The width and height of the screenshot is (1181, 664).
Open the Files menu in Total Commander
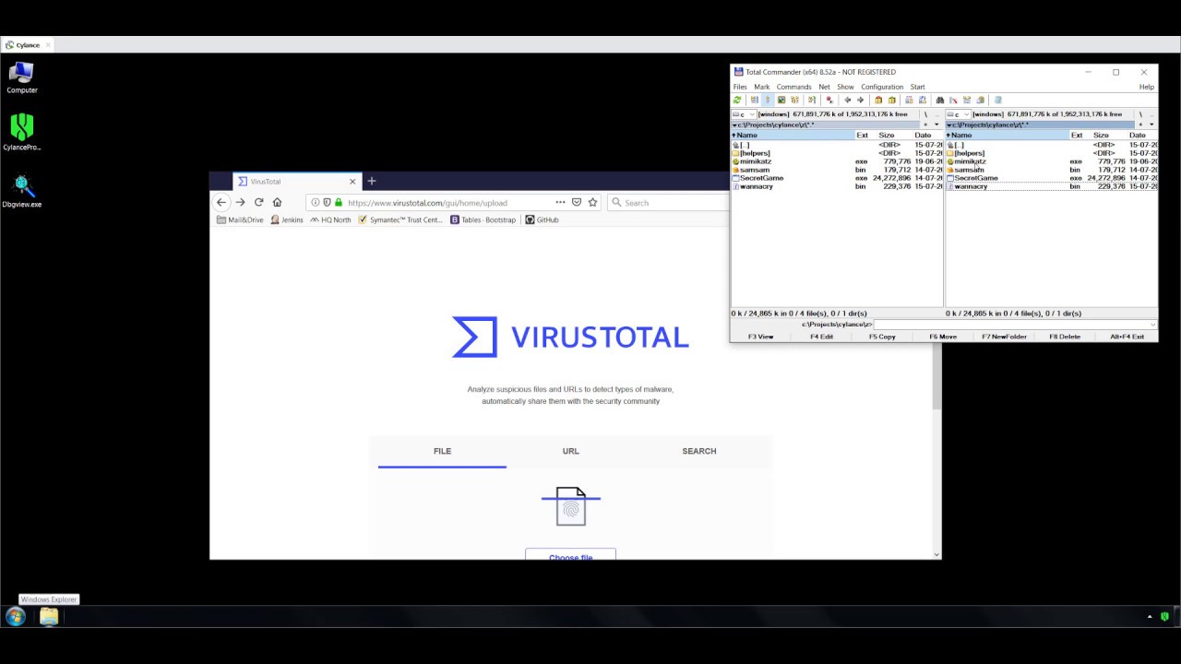coord(740,87)
